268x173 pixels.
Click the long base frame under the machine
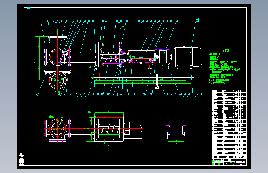144,72
